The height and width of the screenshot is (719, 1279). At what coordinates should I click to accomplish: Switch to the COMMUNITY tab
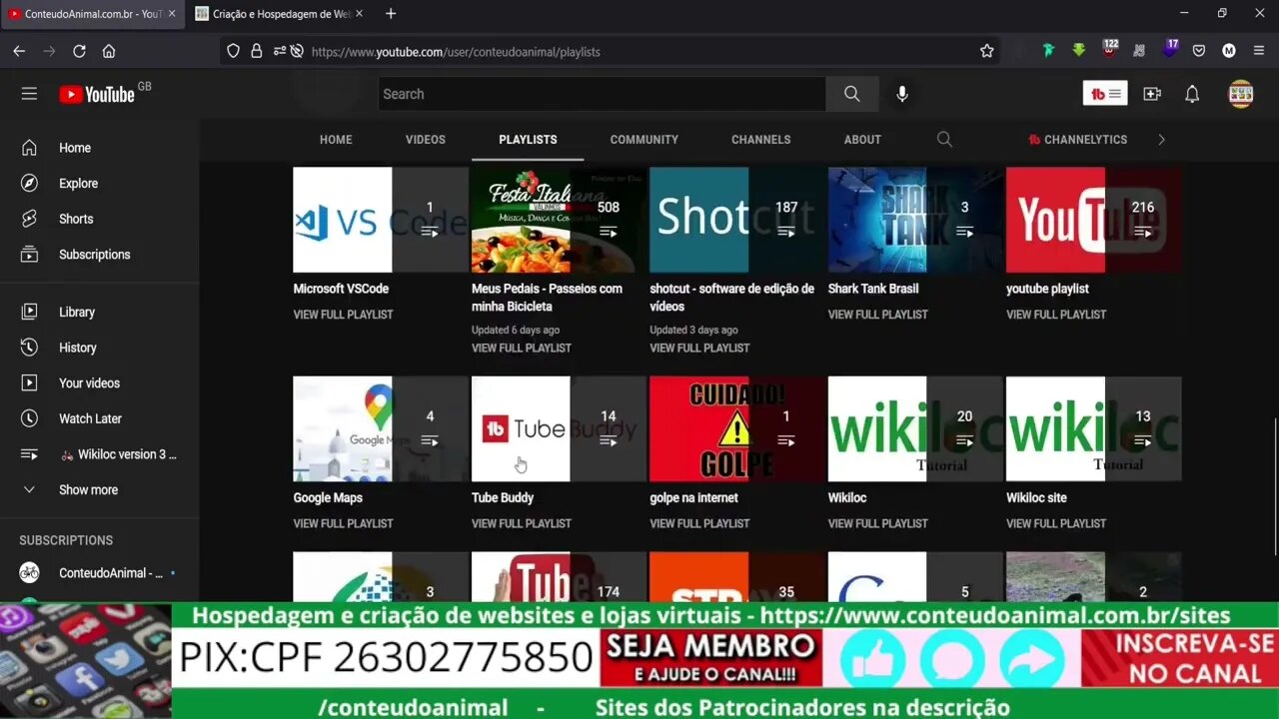tap(644, 140)
